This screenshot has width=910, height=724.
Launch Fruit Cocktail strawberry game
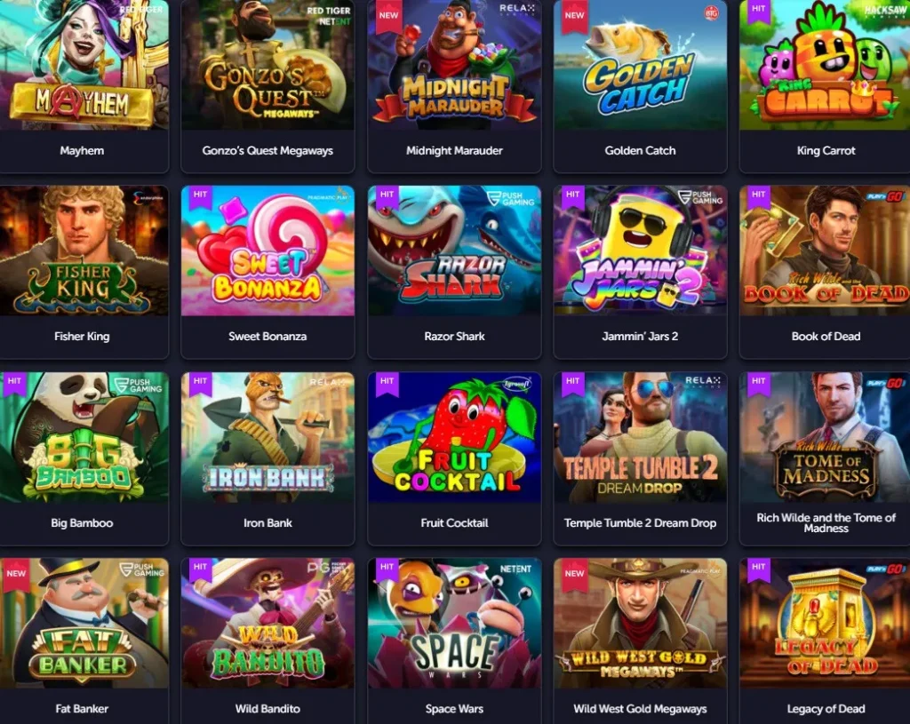pos(454,437)
